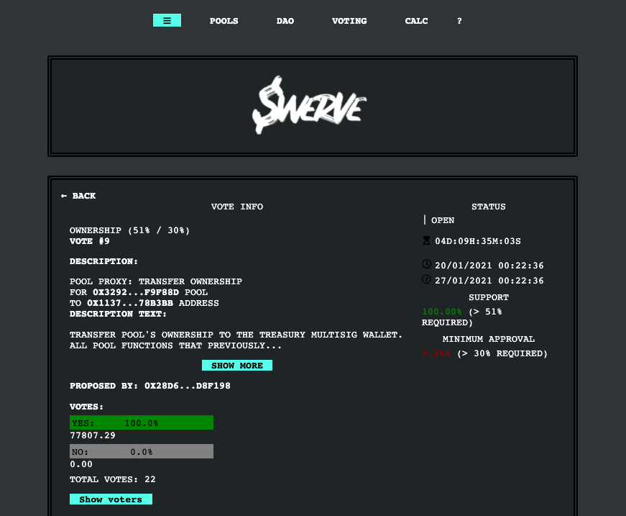Click the OWNERSHIP (51% / 30%) text

point(130,230)
